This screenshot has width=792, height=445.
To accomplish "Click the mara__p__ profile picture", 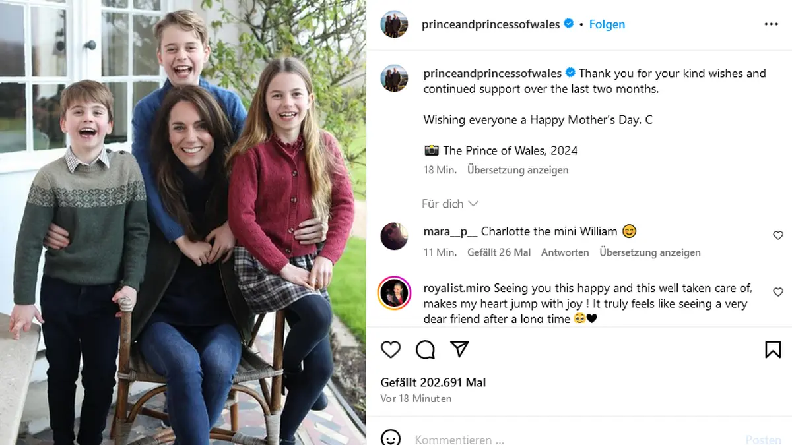I will [x=394, y=236].
